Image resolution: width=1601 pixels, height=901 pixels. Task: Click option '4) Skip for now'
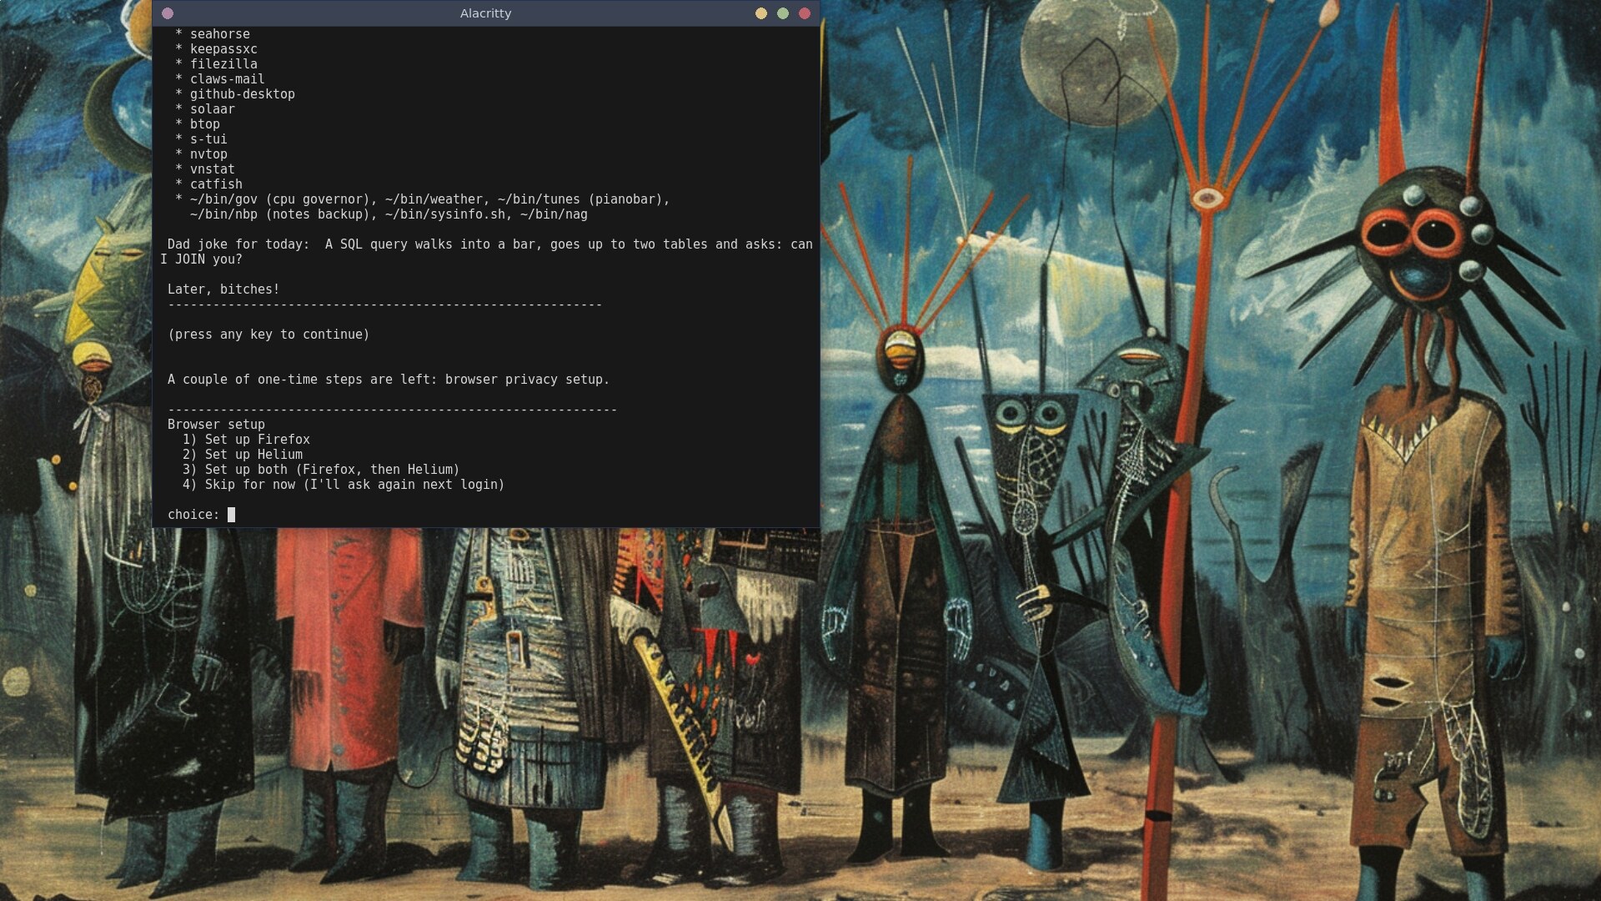pos(344,485)
